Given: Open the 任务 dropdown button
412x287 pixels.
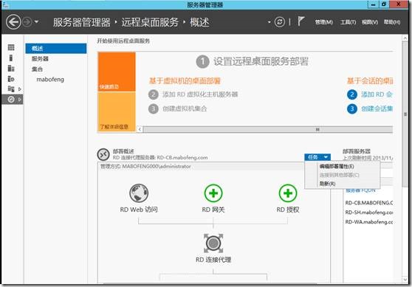Looking at the screenshot, I should (x=317, y=157).
